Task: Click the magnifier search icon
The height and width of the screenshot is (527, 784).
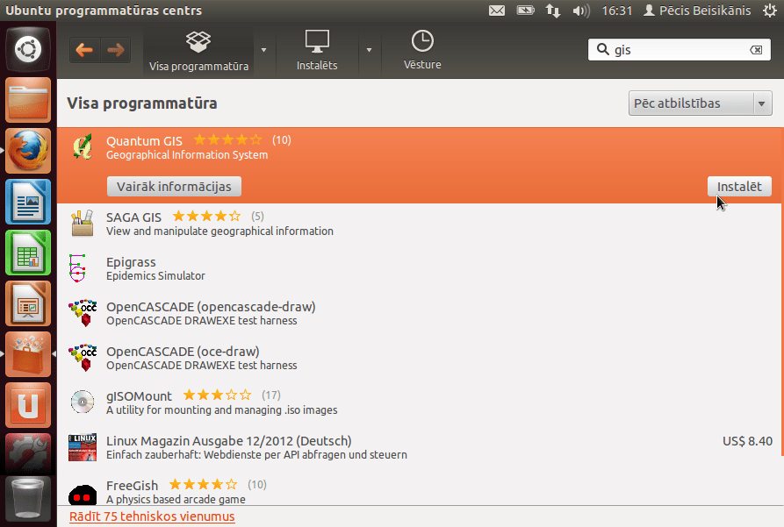Action: coord(603,49)
